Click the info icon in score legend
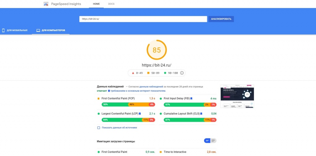This screenshot has height=156, width=316. [x=182, y=73]
